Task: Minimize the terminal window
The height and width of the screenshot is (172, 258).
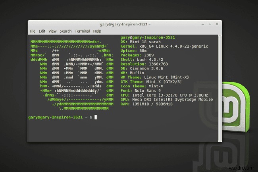Action: [203, 24]
